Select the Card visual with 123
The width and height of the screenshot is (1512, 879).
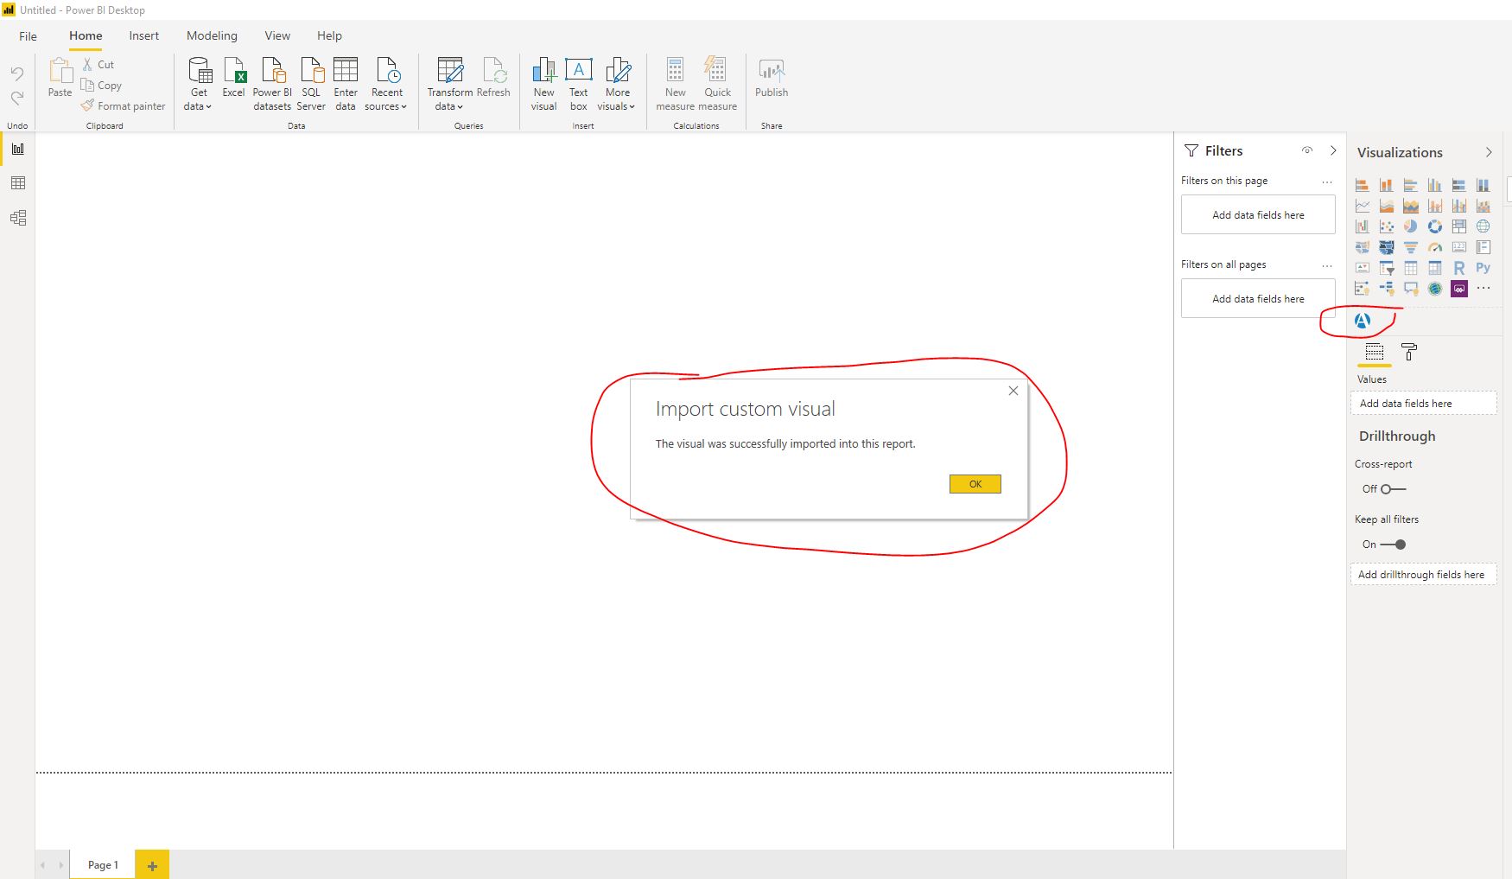(1459, 247)
